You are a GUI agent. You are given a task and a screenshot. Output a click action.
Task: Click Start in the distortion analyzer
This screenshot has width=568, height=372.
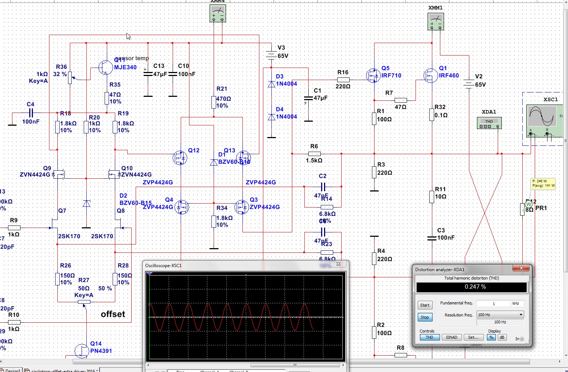click(x=425, y=305)
